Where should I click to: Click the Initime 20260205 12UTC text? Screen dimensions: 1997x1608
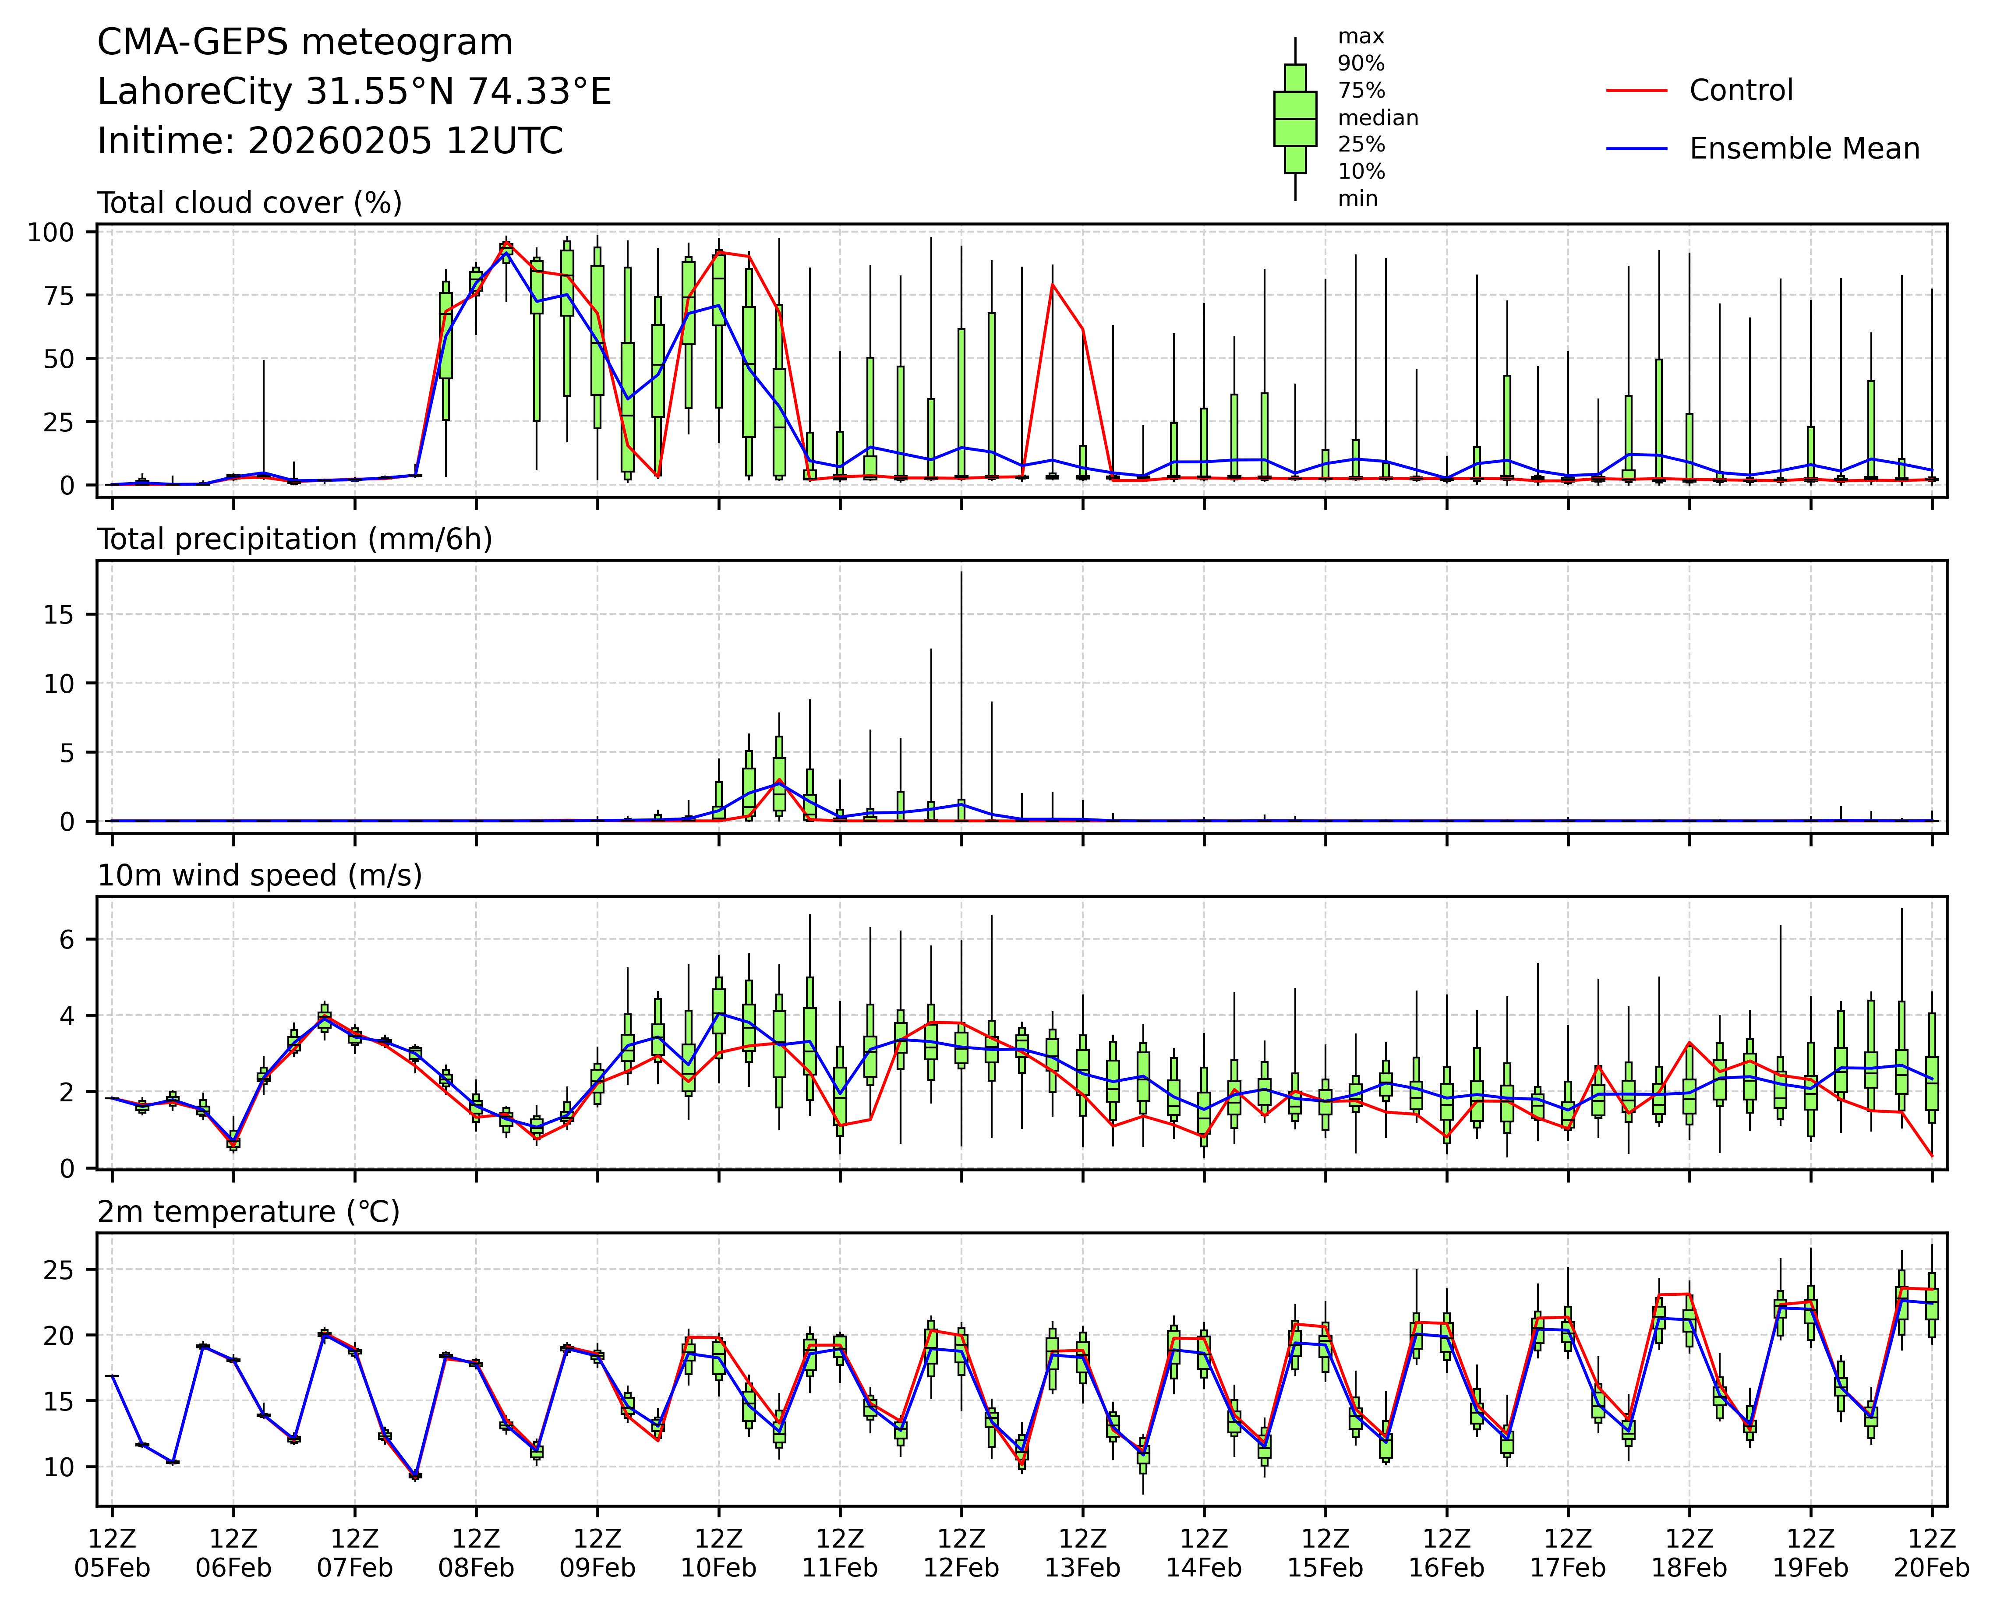(x=330, y=141)
